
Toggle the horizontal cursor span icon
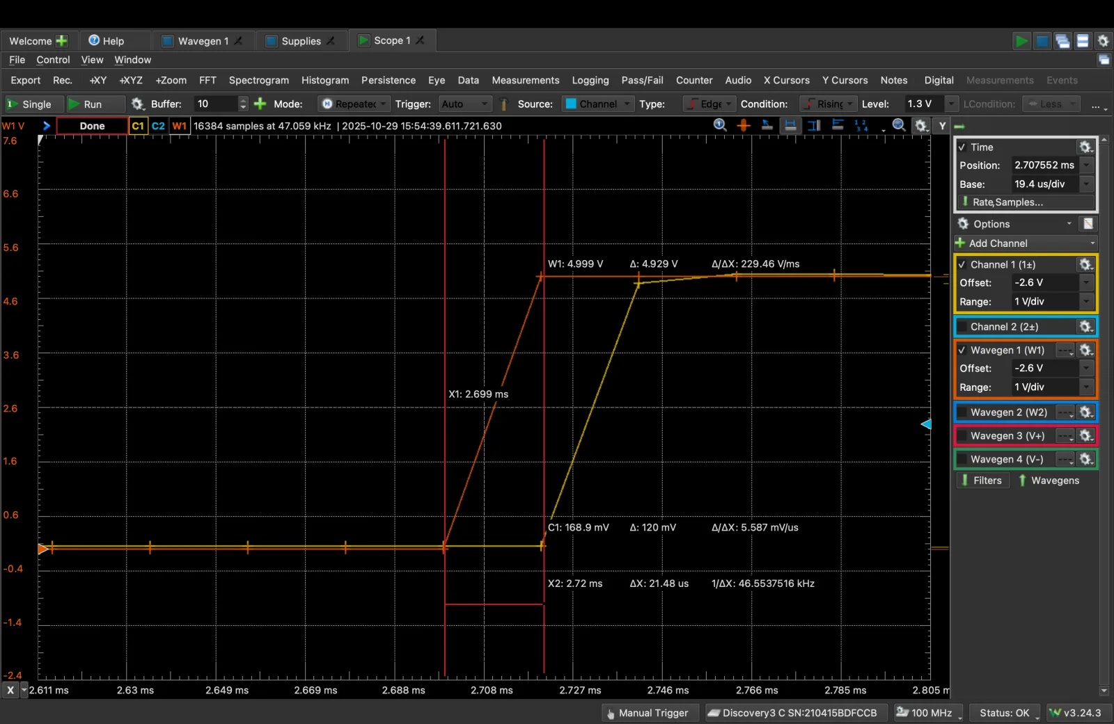(x=790, y=125)
